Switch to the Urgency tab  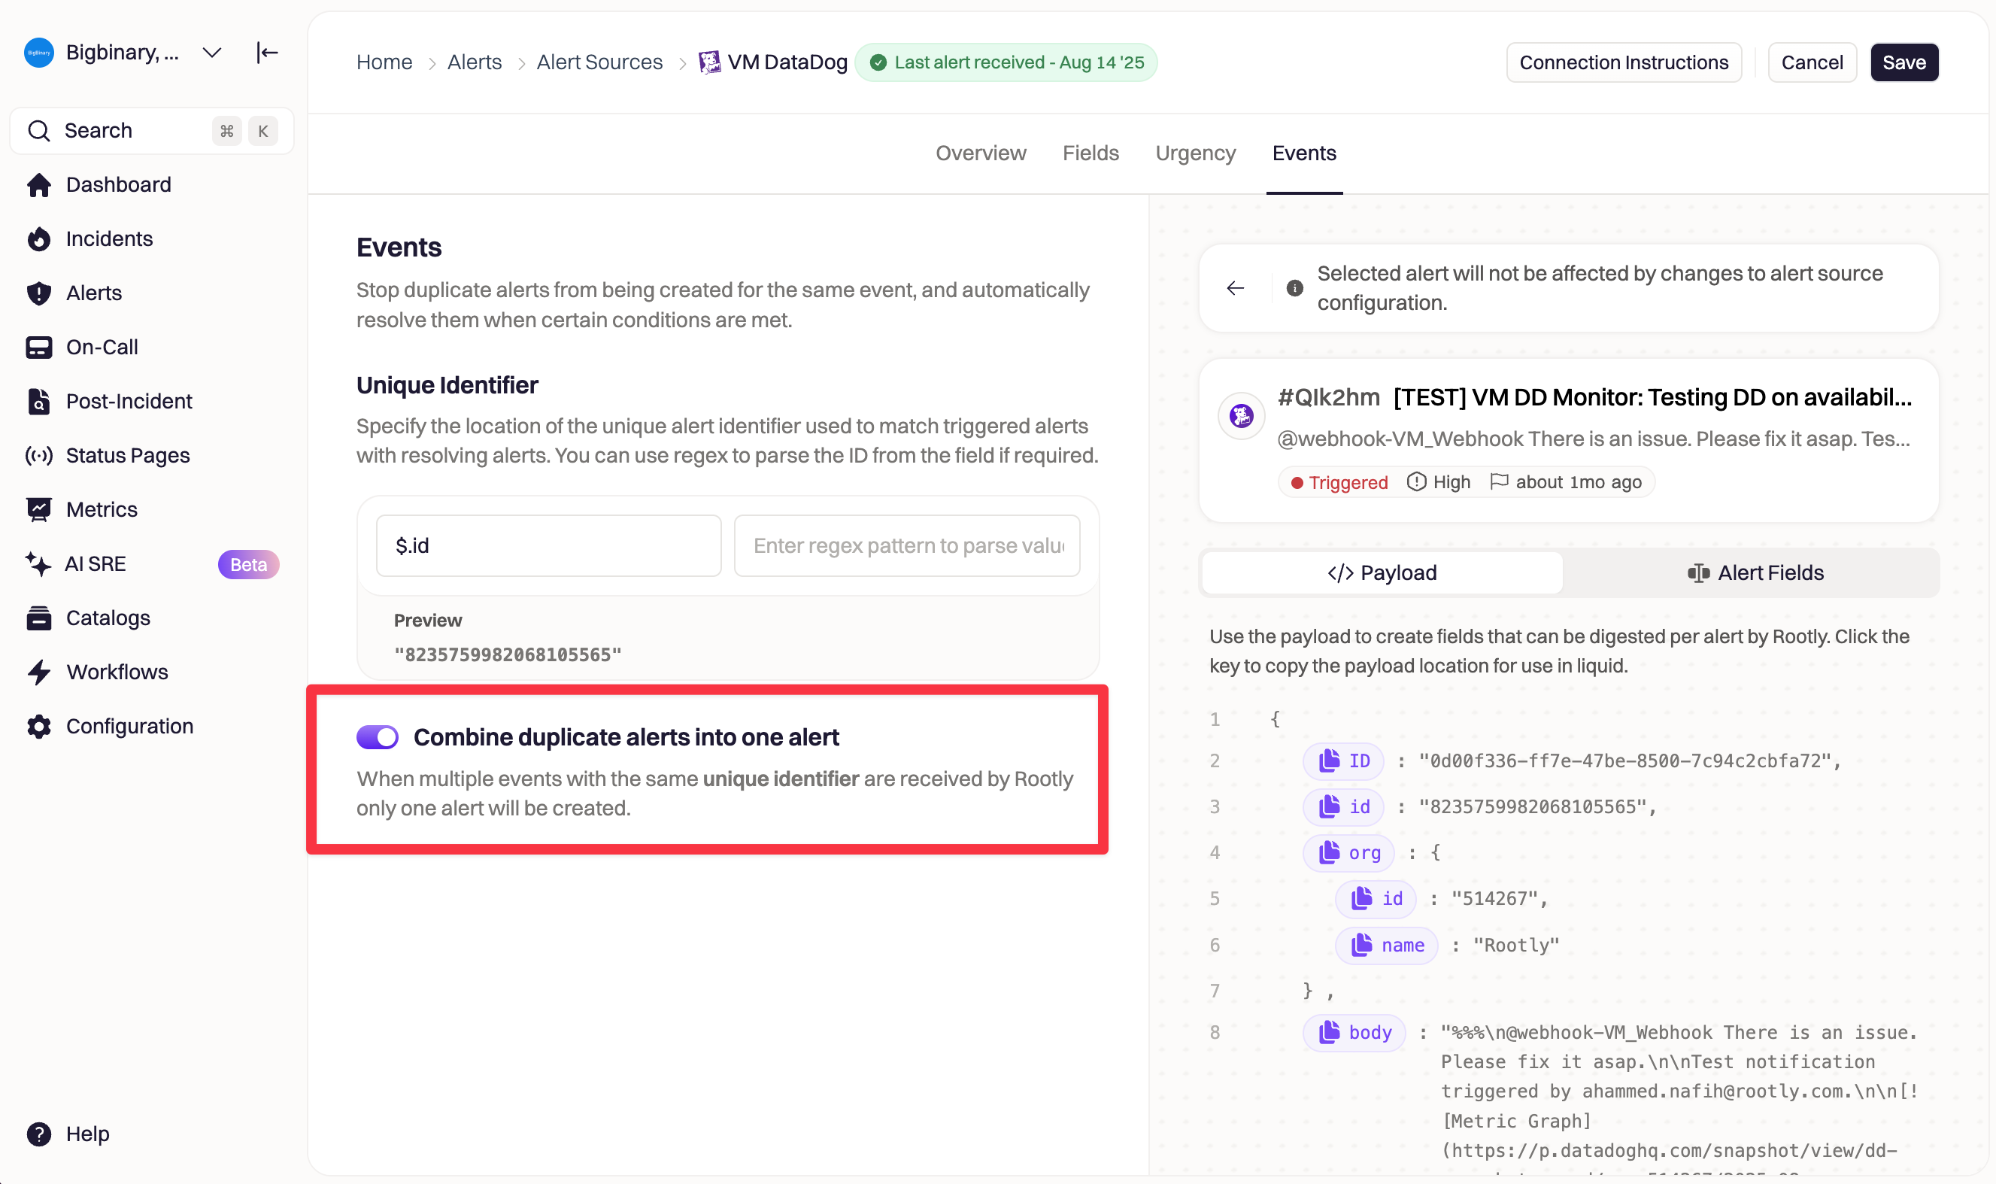tap(1194, 153)
